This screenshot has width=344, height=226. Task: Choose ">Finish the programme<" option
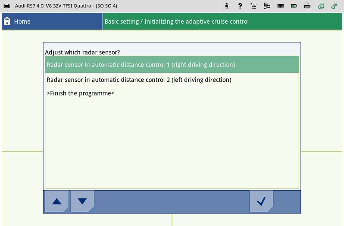[x=81, y=93]
